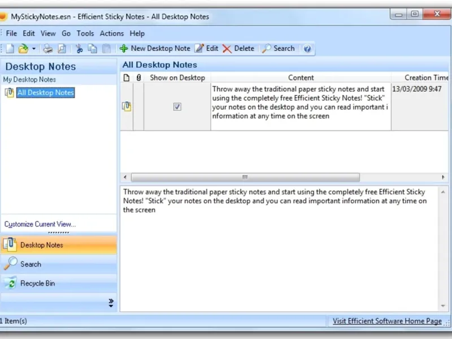Viewport: 452px width, 339px height.
Task: Open the File menu
Action: 11,33
